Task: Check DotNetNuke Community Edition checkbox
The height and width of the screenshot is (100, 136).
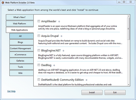Action: point(39,80)
